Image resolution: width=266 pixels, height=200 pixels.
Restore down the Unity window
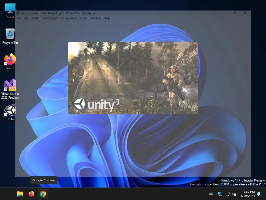click(235, 13)
